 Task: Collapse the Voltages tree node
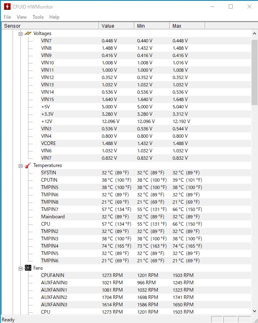tap(20, 33)
